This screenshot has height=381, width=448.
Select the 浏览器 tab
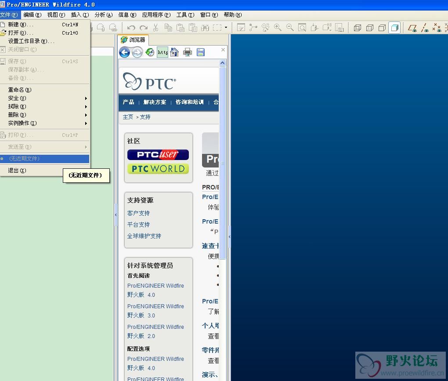[x=134, y=39]
